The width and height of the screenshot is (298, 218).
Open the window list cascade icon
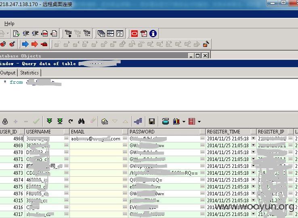pyautogui.click(x=101, y=34)
